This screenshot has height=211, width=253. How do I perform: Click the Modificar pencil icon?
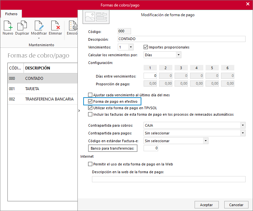coord(39,26)
